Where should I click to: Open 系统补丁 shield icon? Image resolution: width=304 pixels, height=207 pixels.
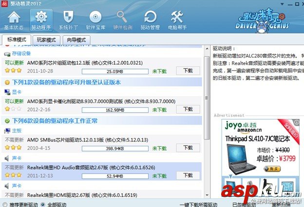point(68,20)
